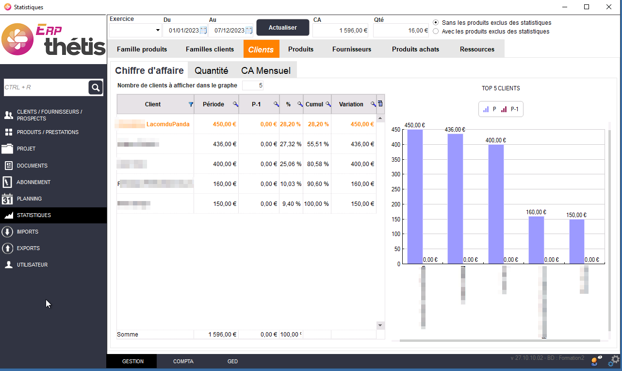Image resolution: width=622 pixels, height=371 pixels.
Task: Select Avec les produits exclus option
Action: [x=436, y=32]
